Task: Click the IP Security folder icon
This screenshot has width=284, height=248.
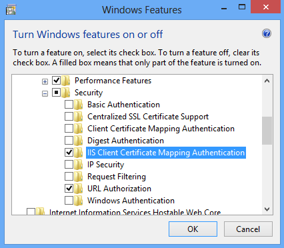Action: point(79,165)
